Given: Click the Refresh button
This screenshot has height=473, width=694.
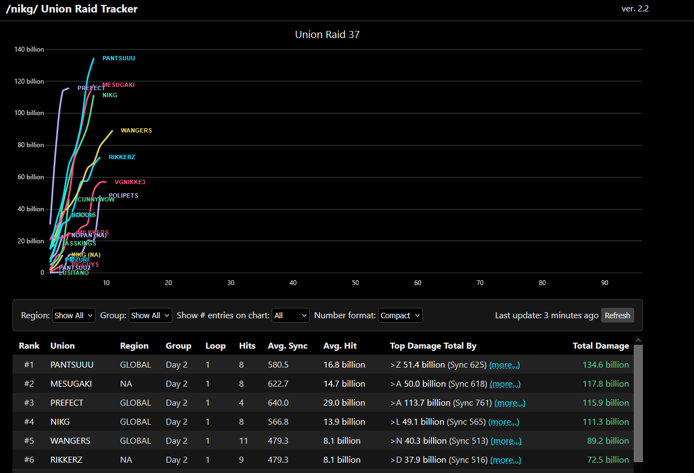Looking at the screenshot, I should pyautogui.click(x=617, y=316).
